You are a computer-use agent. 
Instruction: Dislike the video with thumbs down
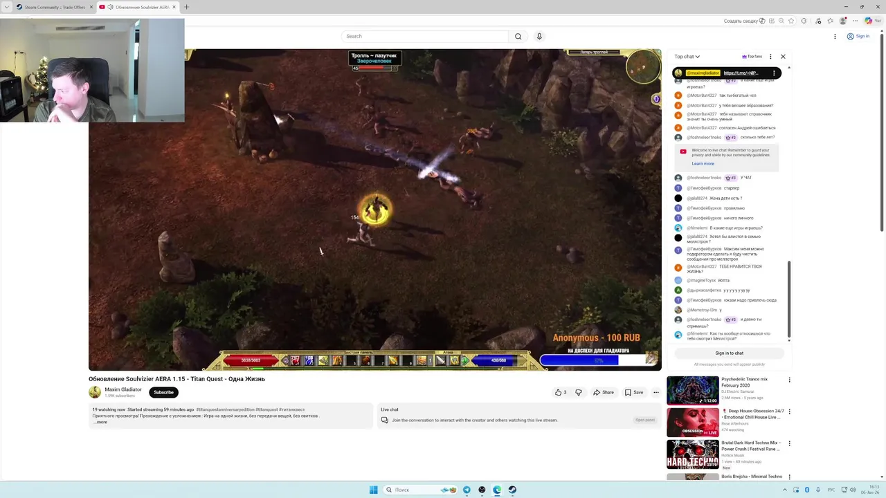(579, 392)
